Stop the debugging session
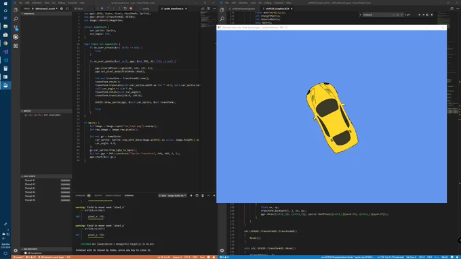461x259 pixels. click(x=131, y=9)
